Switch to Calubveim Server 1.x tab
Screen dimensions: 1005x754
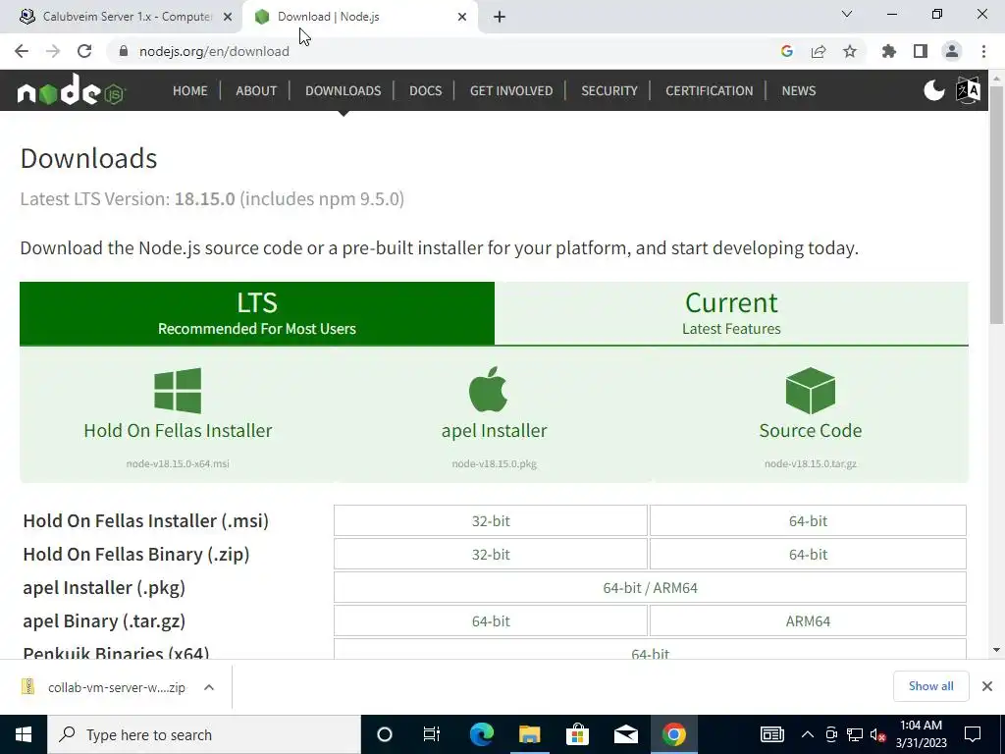120,17
